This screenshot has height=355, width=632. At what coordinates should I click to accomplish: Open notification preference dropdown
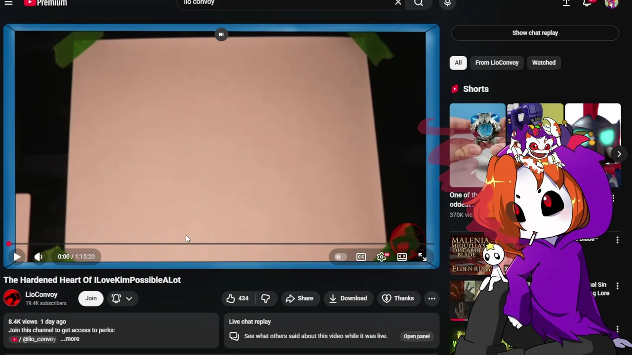click(x=122, y=298)
